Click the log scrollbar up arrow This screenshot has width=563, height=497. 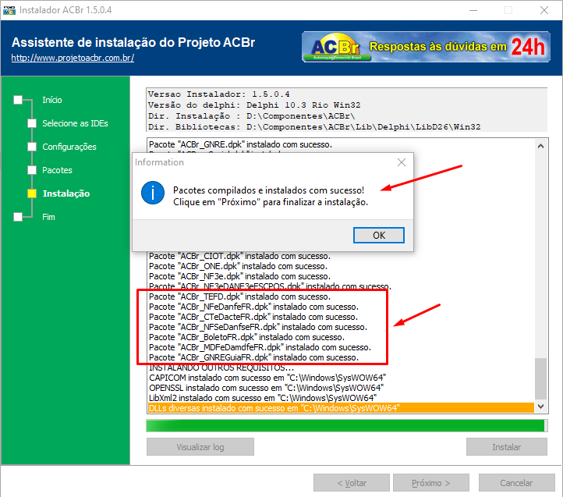coord(540,146)
